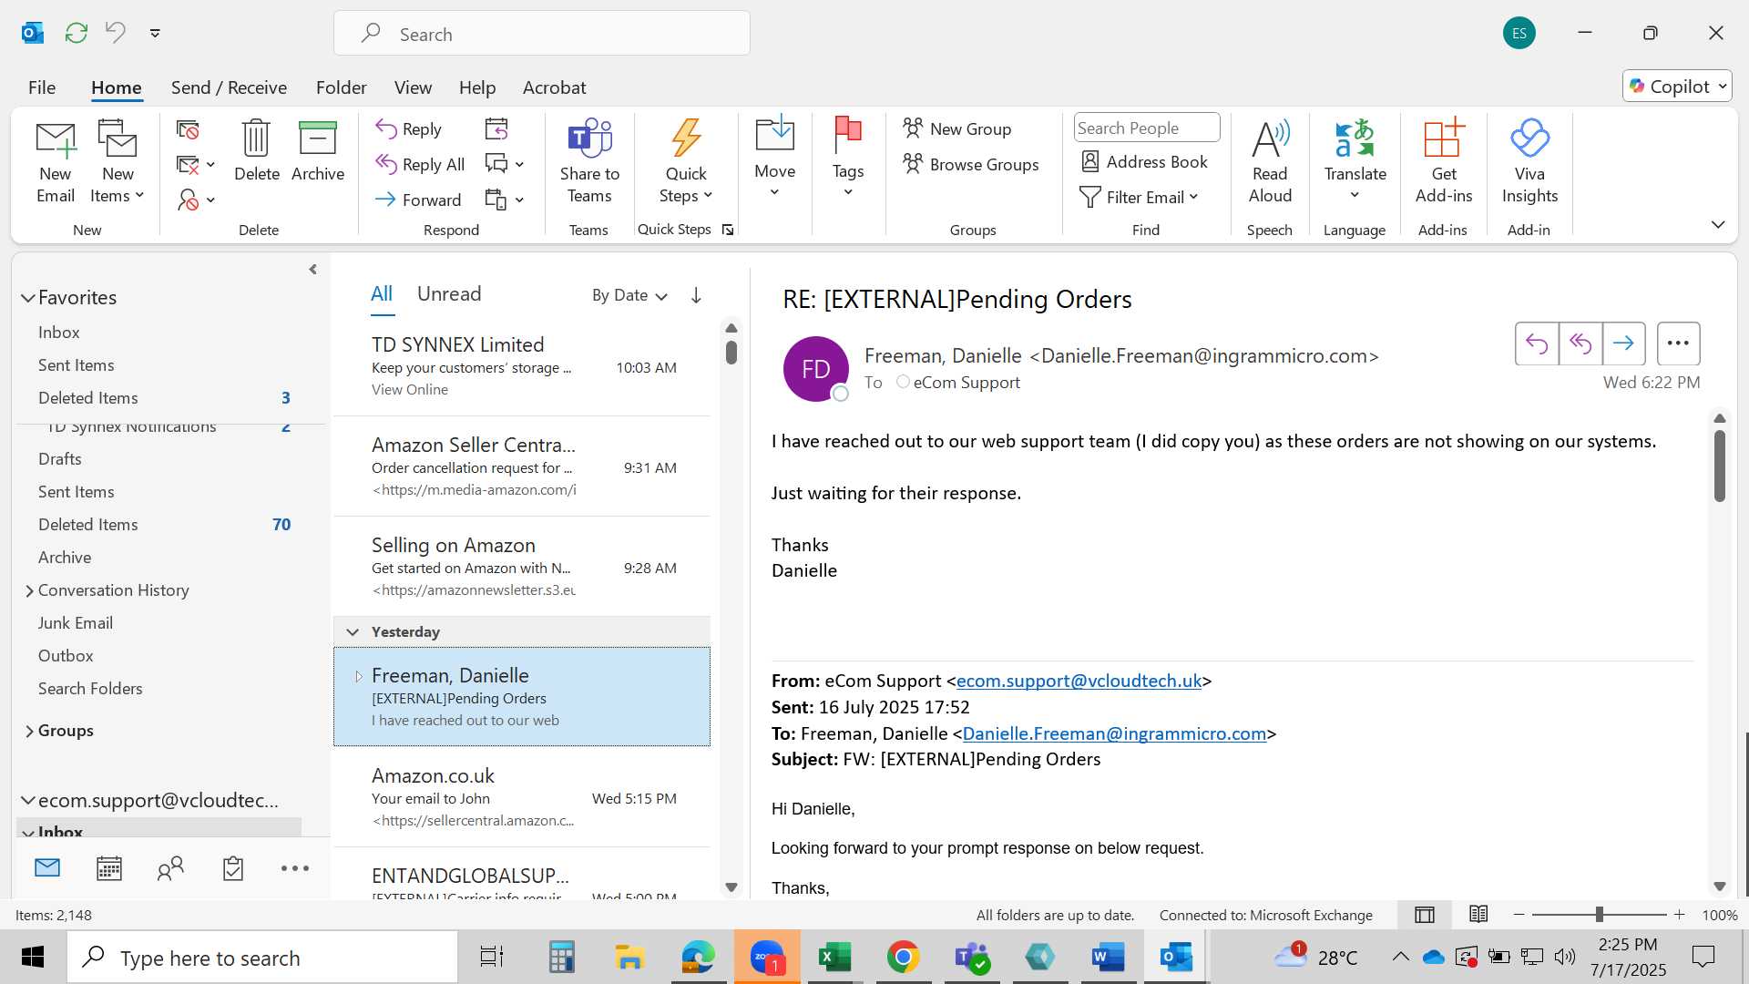Viewport: 1749px width, 984px height.
Task: Forward the email using ribbon
Action: (x=418, y=200)
